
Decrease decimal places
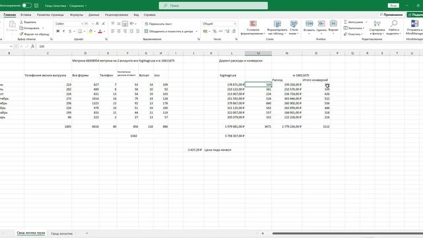233,31
